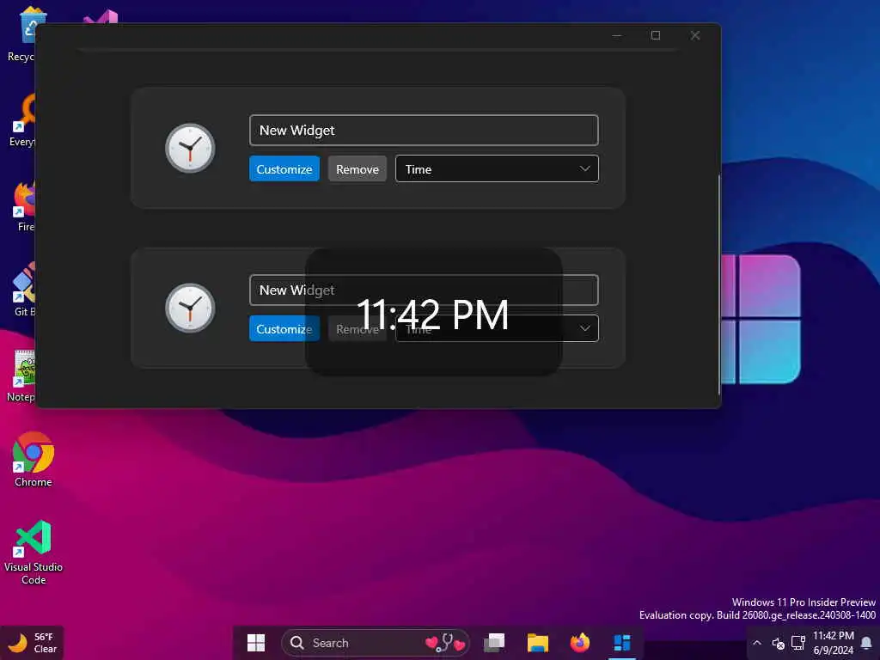
Task: Select the Notepad++ desktop shortcut
Action: (x=21, y=376)
